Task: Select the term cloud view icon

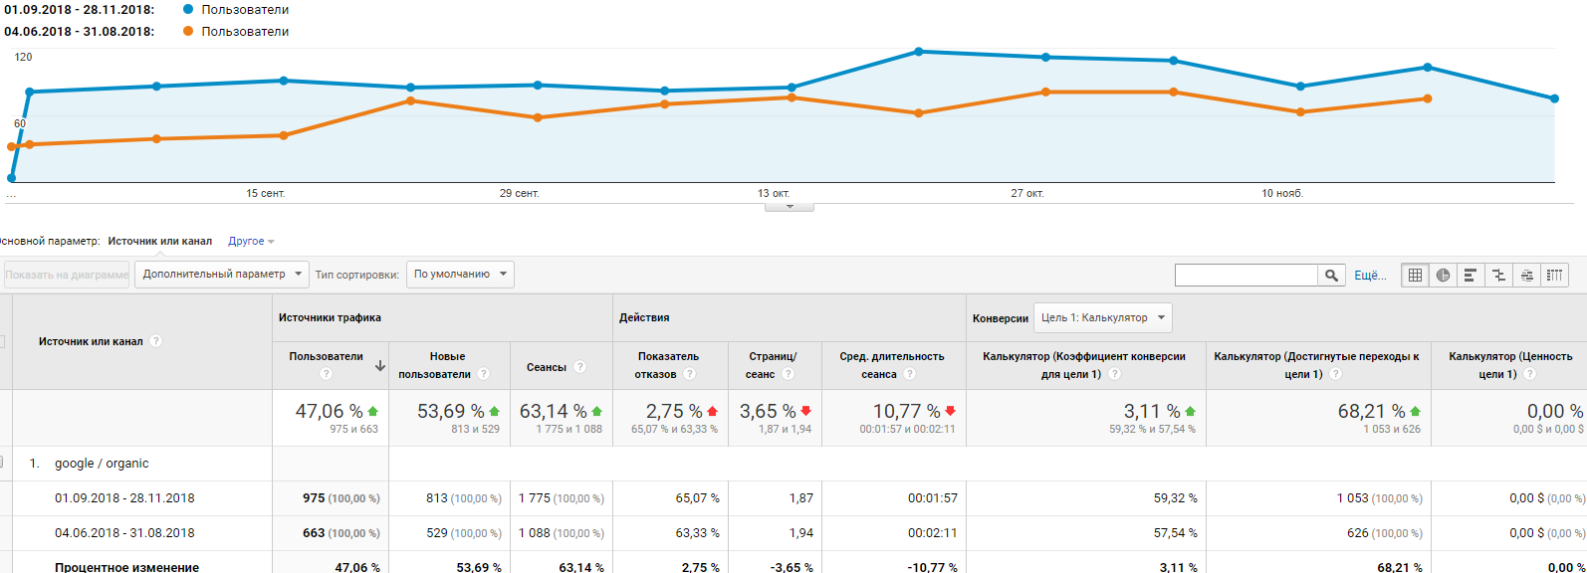Action: (1526, 276)
